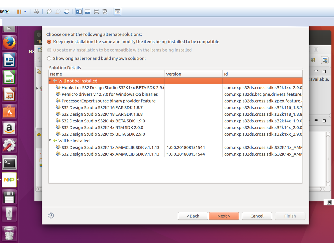The height and width of the screenshot is (243, 334).
Task: Click send Ctrl+Alt+Del toolbar icon
Action: point(37,11)
